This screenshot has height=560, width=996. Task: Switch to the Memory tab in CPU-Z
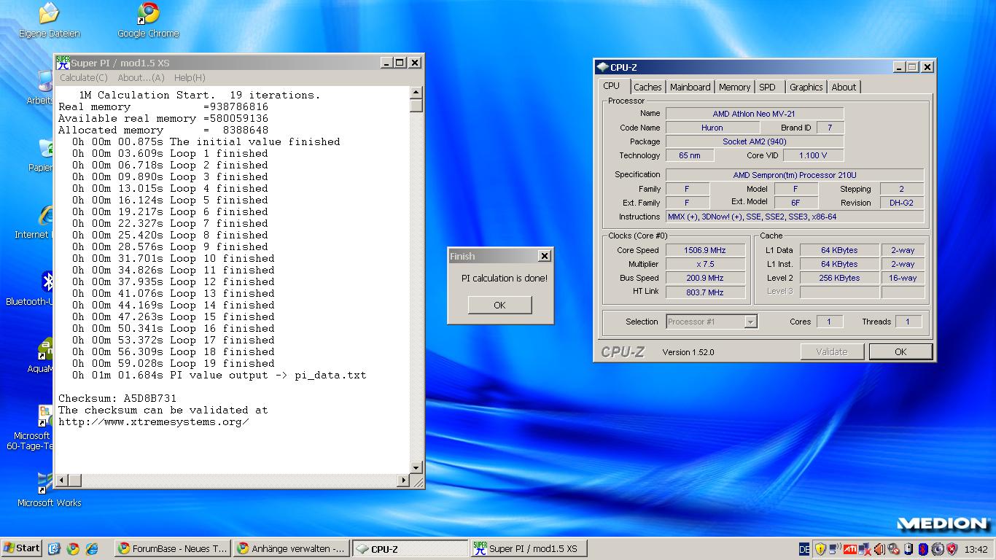[x=734, y=87]
